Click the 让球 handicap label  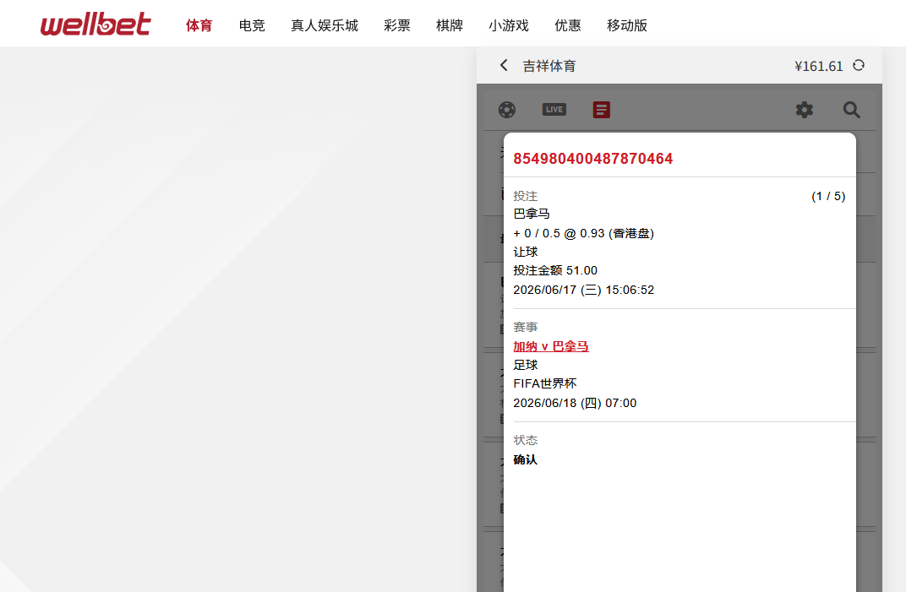tap(525, 252)
